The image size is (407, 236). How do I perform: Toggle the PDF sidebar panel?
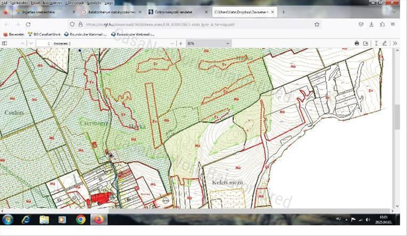click(4, 43)
